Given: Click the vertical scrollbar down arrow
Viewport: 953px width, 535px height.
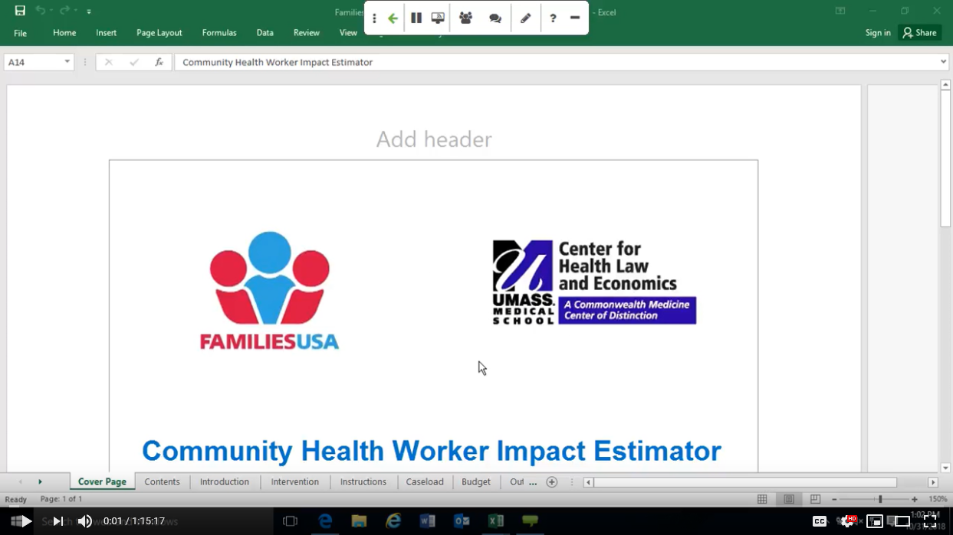Looking at the screenshot, I should tap(946, 468).
